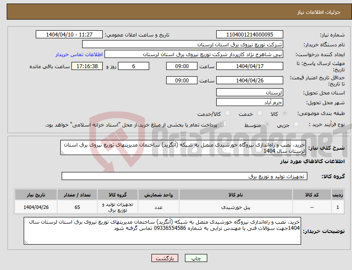Viewport: 352px width, 270px height.
Task: Click the response deadline date 1404/04/17
Action: pyautogui.click(x=249, y=66)
